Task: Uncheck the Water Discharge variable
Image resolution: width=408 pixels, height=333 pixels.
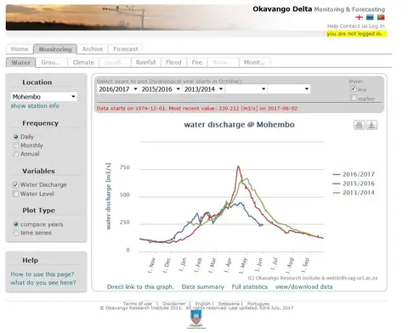Action: pos(15,185)
